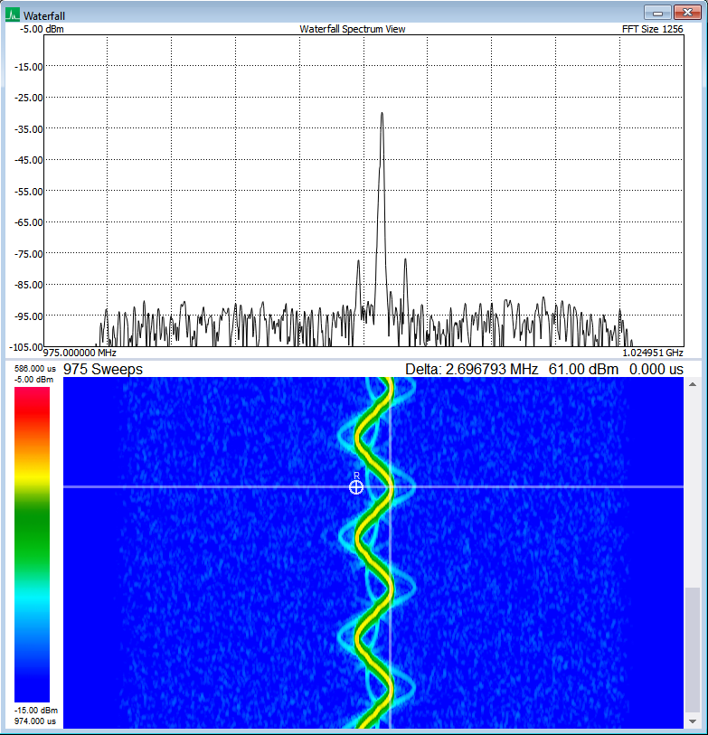Click the left sideband peak in spectrum
This screenshot has width=708, height=735.
pyautogui.click(x=359, y=262)
